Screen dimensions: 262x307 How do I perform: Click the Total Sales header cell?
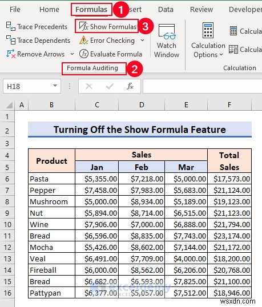click(229, 161)
